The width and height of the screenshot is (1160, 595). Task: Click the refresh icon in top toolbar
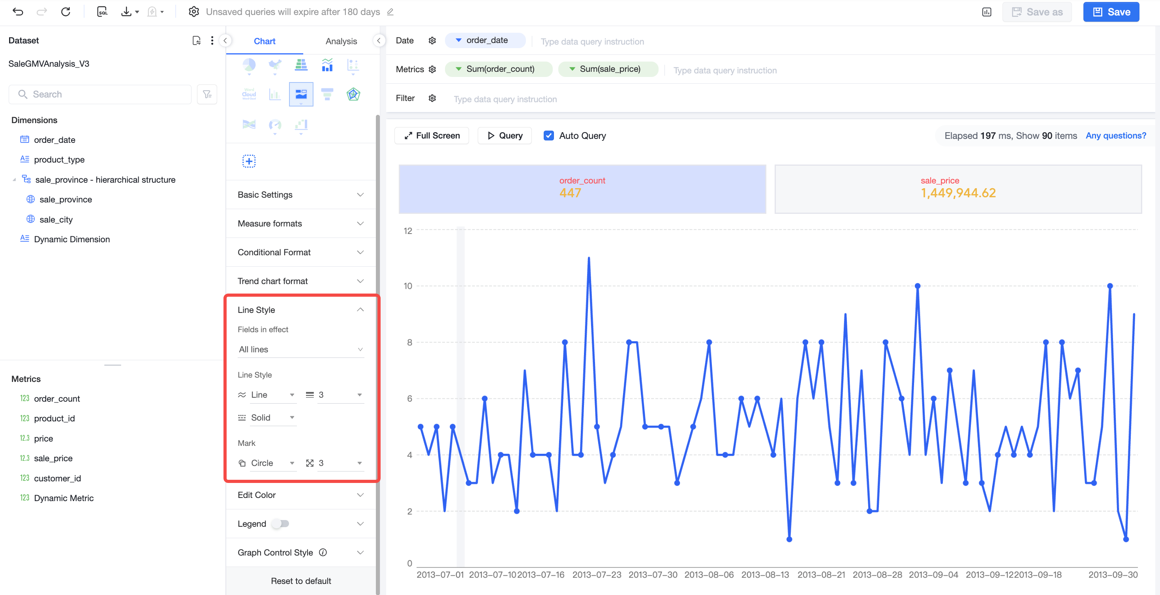[65, 12]
